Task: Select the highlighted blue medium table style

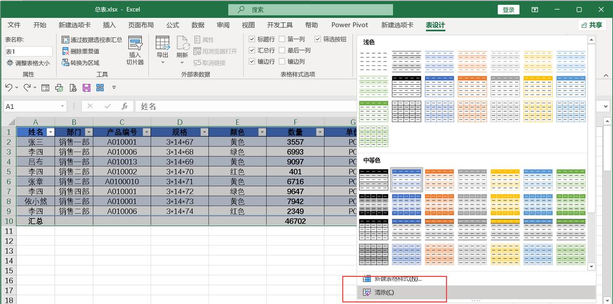Action: tap(407, 179)
